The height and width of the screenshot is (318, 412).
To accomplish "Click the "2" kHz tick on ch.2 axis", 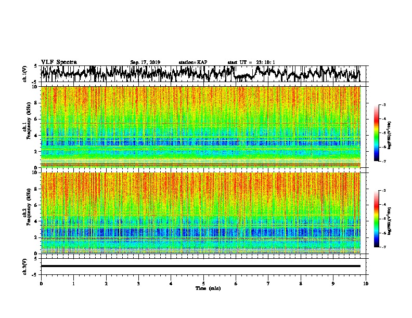I will (x=36, y=237).
